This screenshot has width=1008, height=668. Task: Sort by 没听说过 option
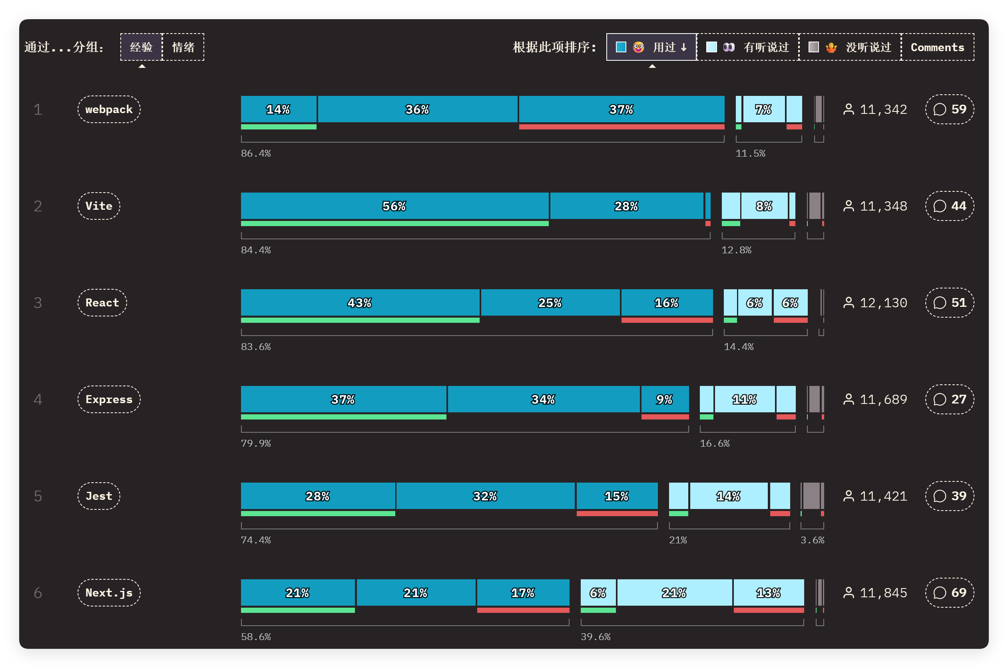[x=850, y=47]
